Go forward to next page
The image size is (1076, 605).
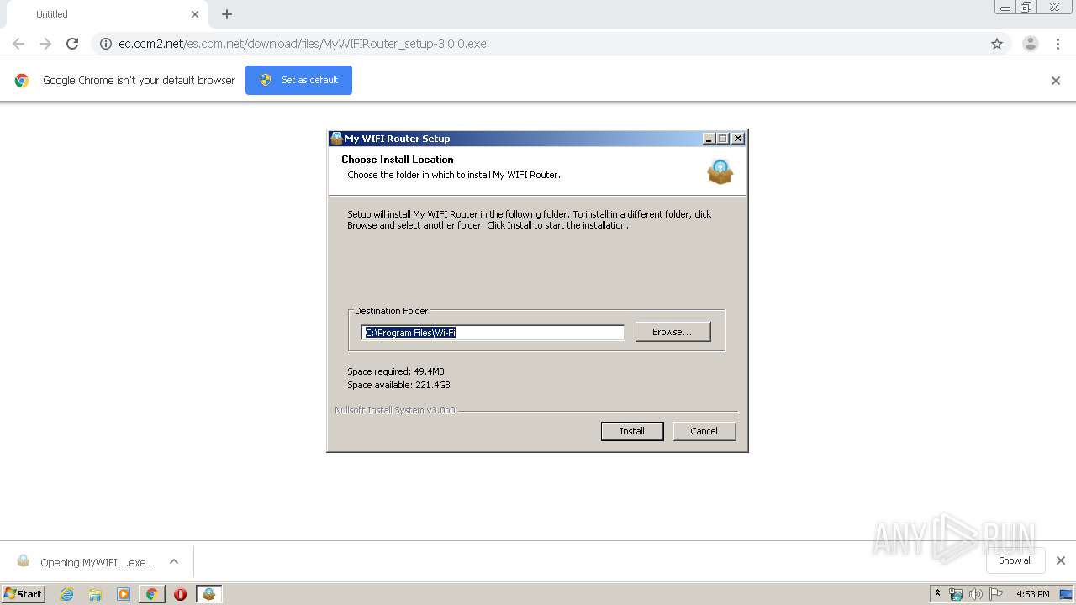[x=45, y=44]
